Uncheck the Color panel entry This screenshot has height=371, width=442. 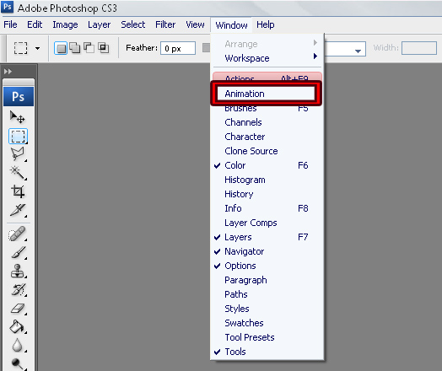(x=267, y=165)
